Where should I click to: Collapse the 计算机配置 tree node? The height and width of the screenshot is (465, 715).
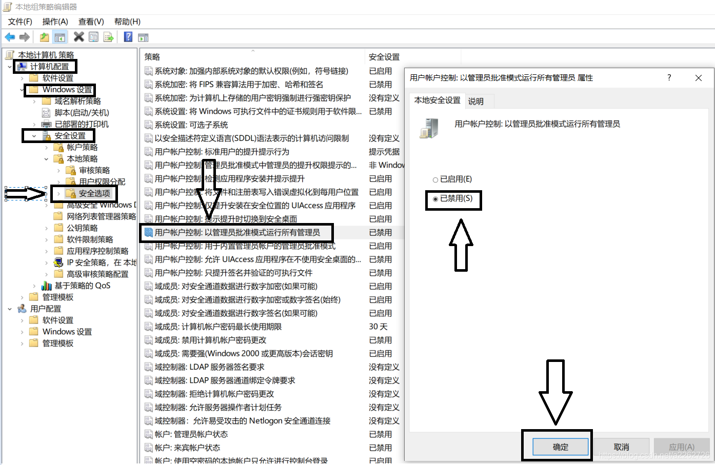10,67
